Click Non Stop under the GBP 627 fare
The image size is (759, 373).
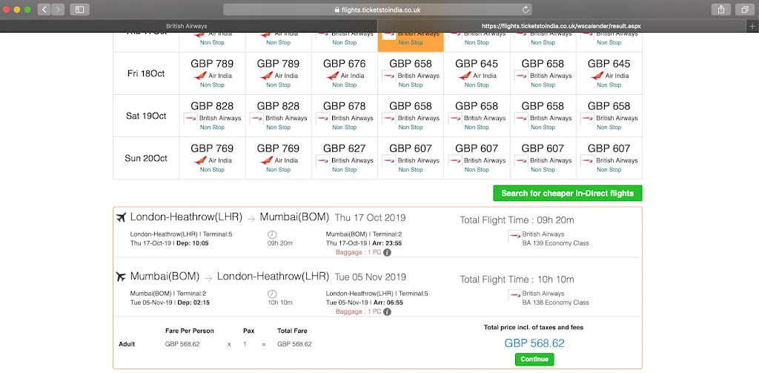pyautogui.click(x=344, y=170)
